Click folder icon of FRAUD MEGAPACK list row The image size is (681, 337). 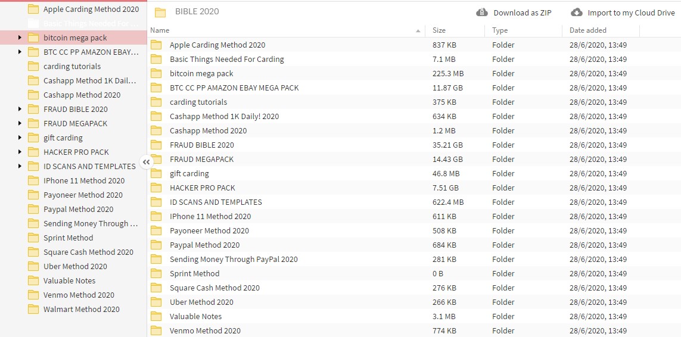pos(156,160)
